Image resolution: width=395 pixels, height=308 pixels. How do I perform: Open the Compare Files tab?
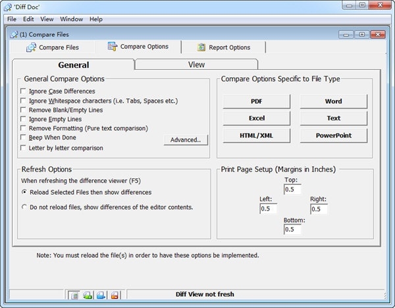(x=53, y=47)
